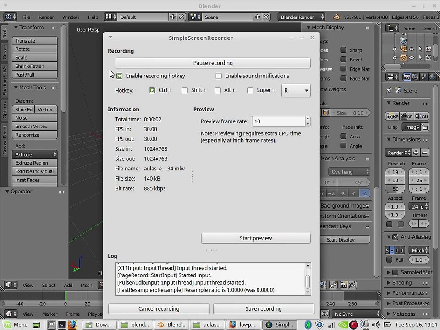Screen dimensions: 440x330
Task: Open the Outliner editor type selector
Action: click(392, 28)
